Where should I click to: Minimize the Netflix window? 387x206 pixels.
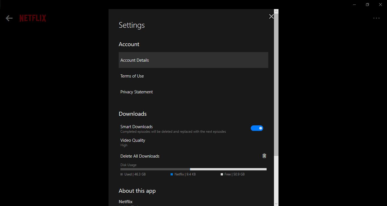pos(354,5)
